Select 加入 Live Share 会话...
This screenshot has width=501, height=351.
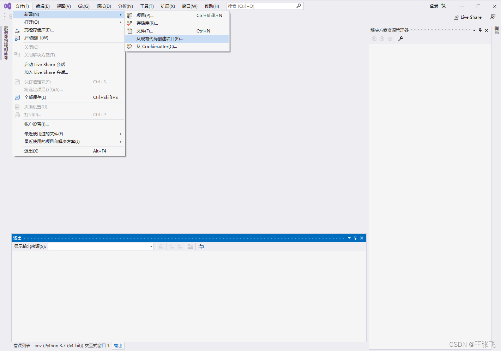click(x=69, y=72)
